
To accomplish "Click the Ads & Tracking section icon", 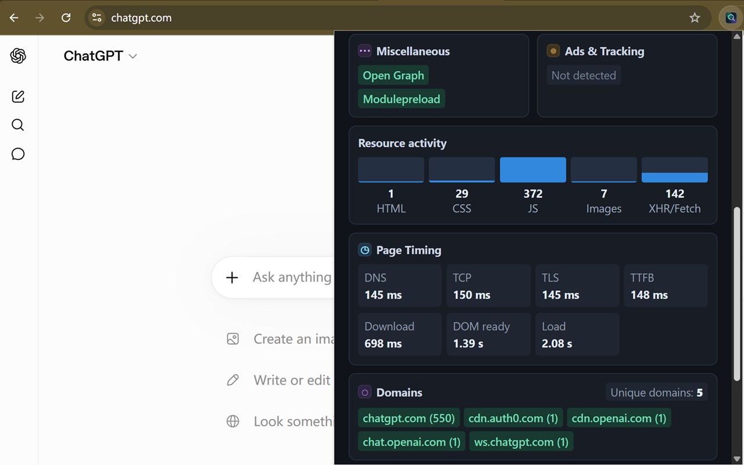I will (553, 51).
